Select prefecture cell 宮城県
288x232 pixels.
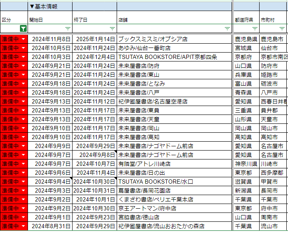[246, 48]
